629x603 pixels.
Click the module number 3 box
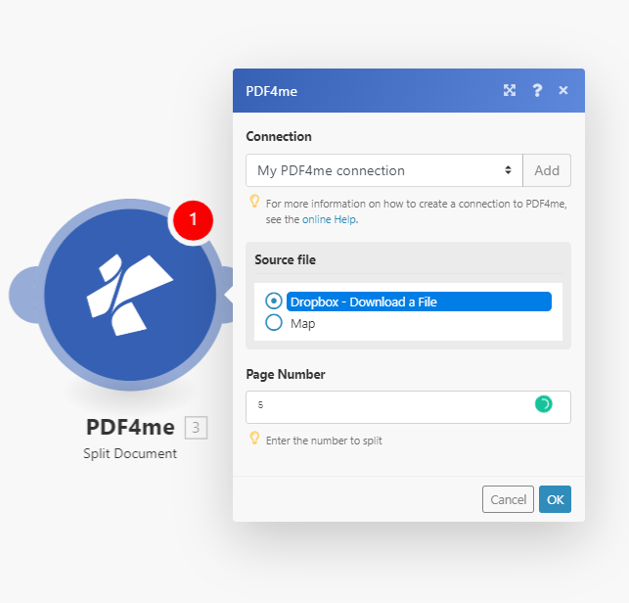point(196,427)
